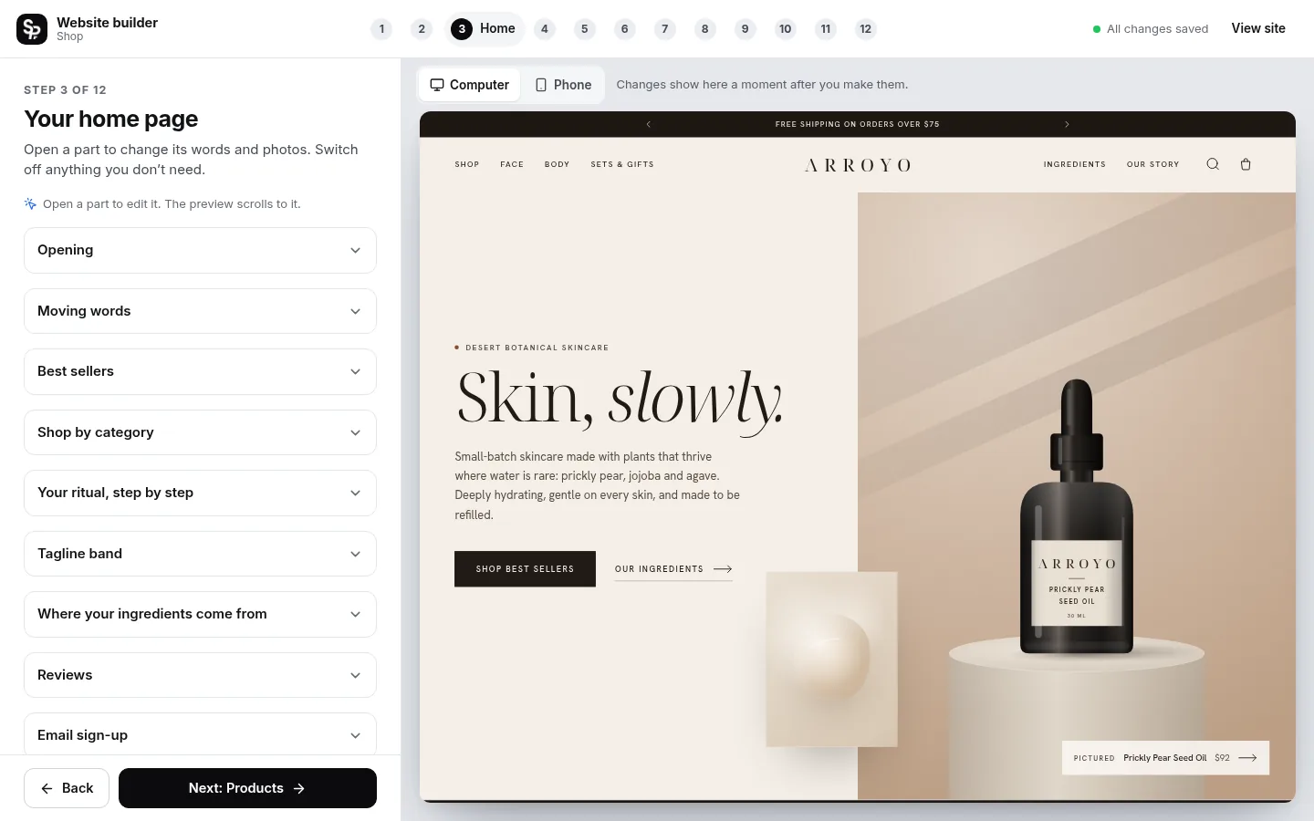Go to step 6
Viewport: 1314px width, 821px height.
pos(625,29)
